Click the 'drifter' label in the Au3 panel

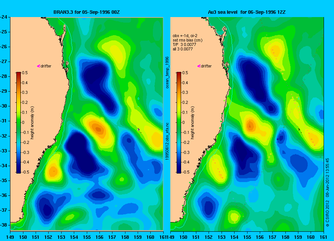coord(206,66)
